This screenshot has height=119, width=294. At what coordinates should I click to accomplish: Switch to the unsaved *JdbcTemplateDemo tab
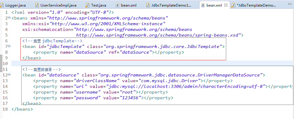254,5
